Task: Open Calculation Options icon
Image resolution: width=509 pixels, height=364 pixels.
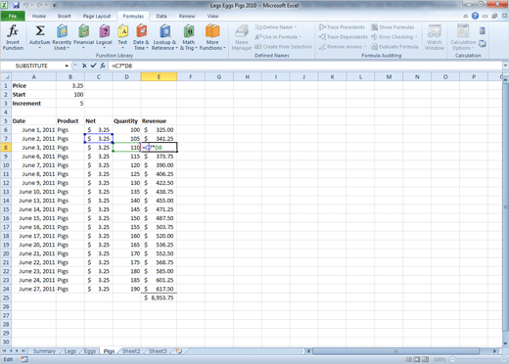Action: pos(463,31)
